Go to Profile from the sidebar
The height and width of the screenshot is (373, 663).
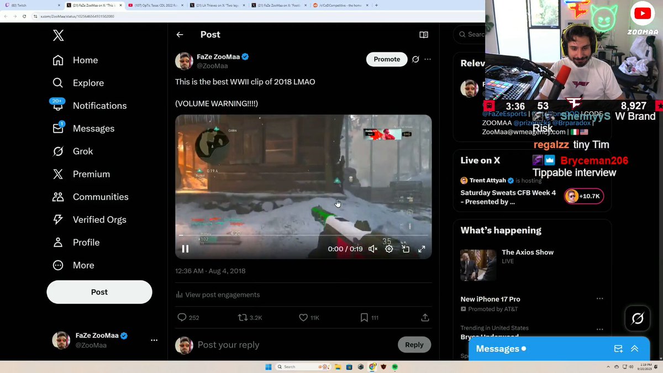coord(76,243)
